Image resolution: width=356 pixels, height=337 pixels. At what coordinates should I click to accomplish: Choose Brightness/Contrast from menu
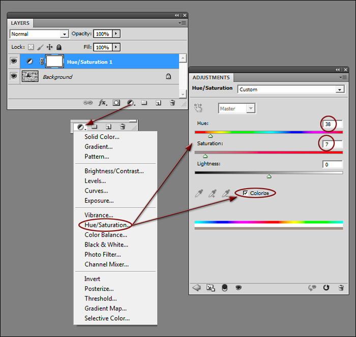(114, 171)
